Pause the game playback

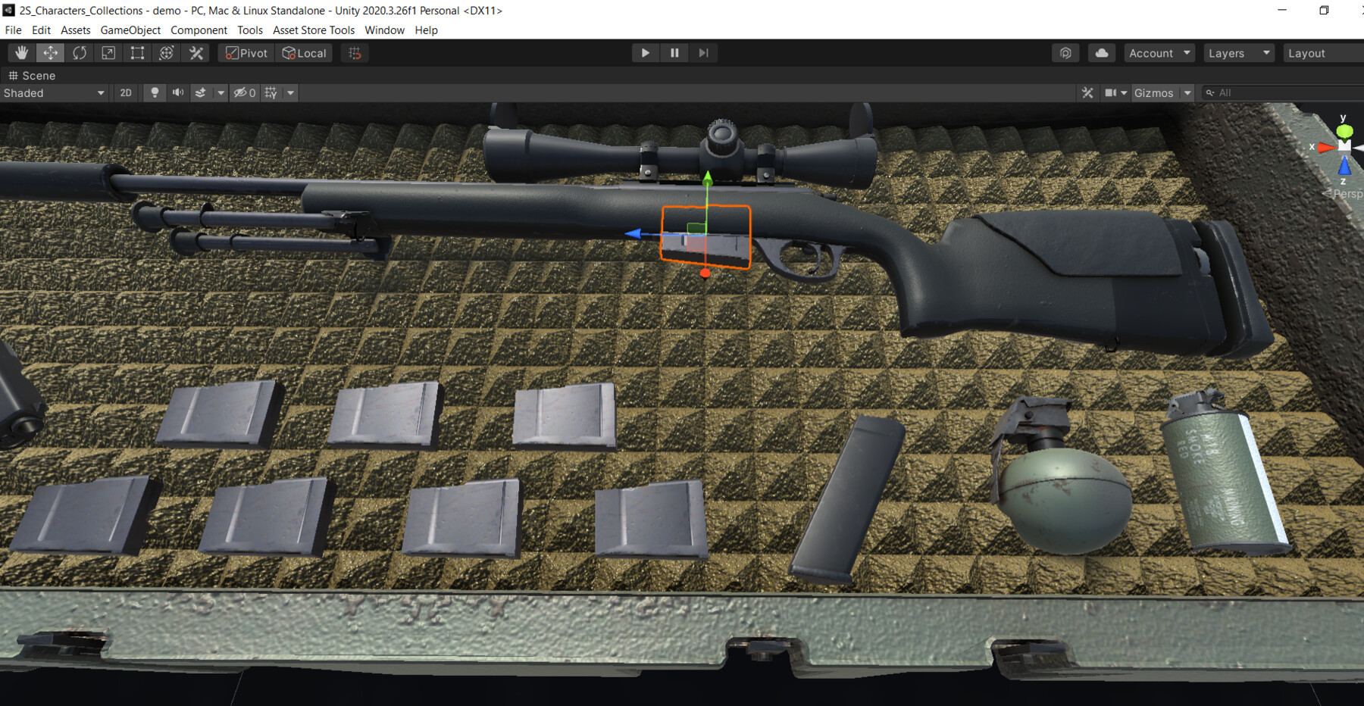point(674,53)
